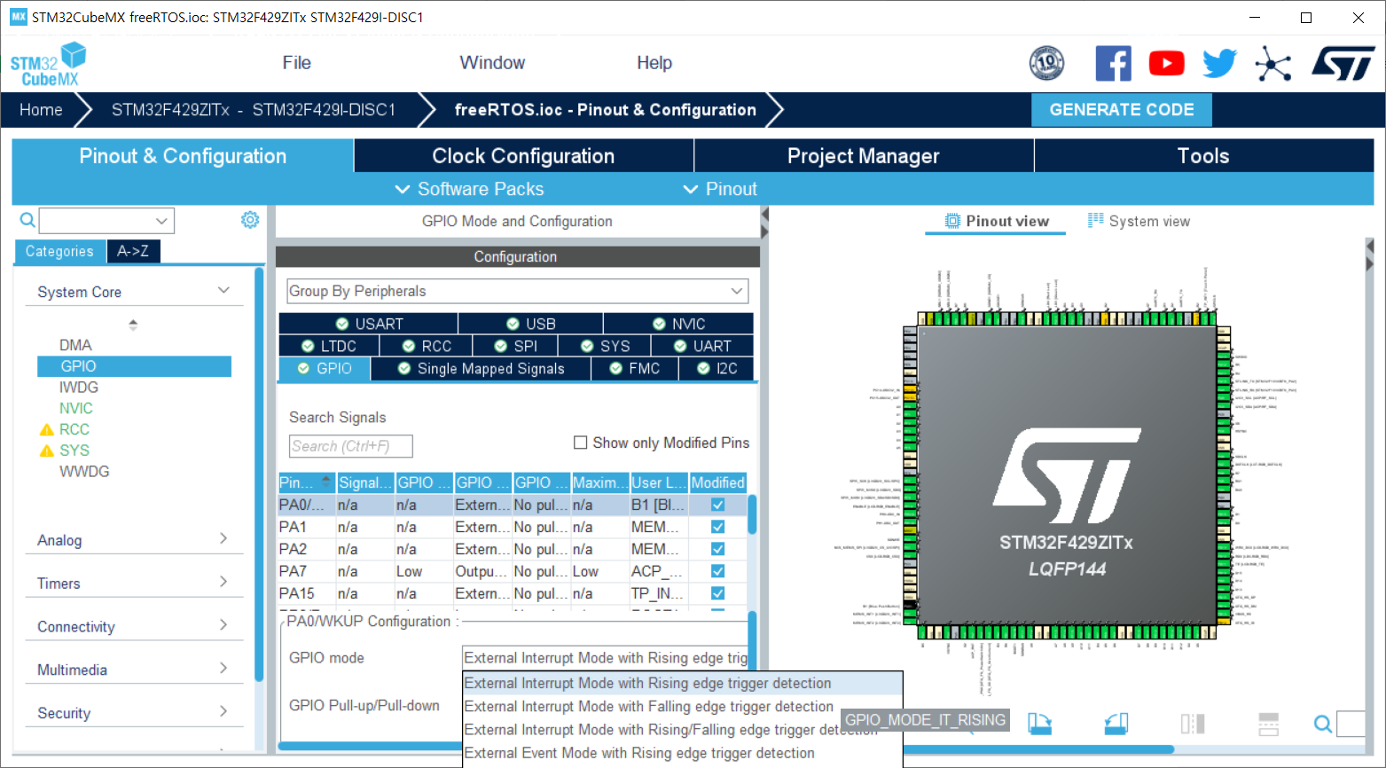The width and height of the screenshot is (1386, 768).
Task: Click the vertical split view icon
Action: click(1193, 724)
